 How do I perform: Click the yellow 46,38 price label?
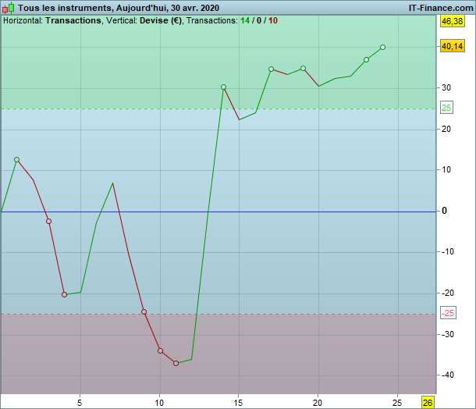point(453,21)
